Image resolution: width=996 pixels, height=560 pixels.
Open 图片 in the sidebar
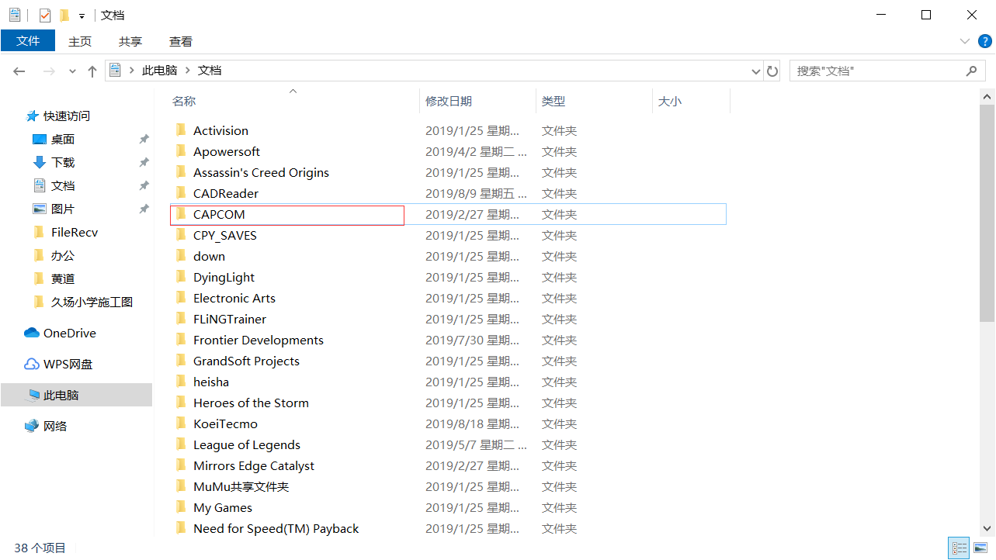click(63, 209)
